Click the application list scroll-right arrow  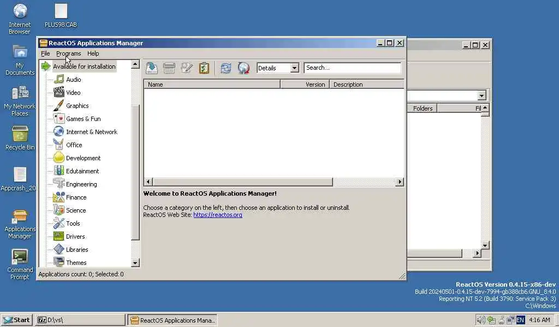(400, 182)
